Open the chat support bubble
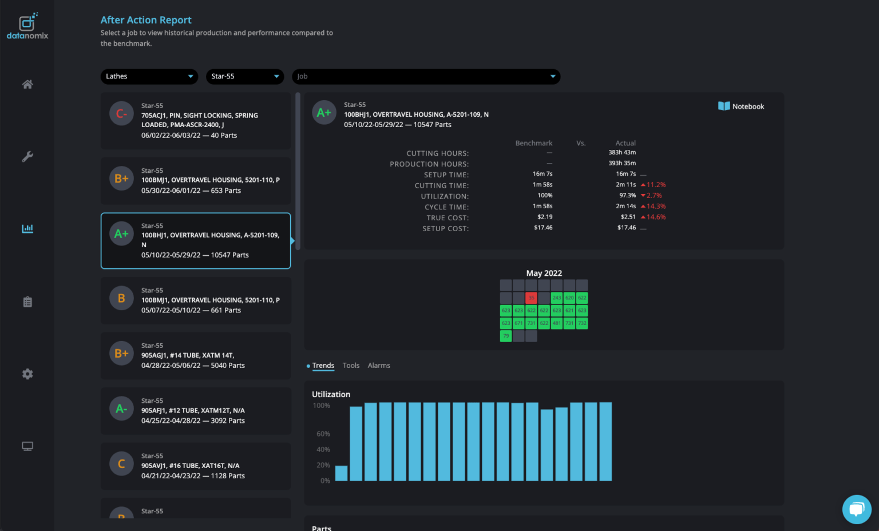The width and height of the screenshot is (879, 531). (857, 509)
